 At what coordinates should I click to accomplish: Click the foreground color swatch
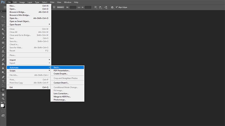[2, 105]
